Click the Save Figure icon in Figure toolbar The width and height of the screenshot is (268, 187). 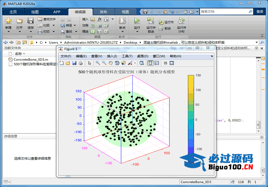74,63
